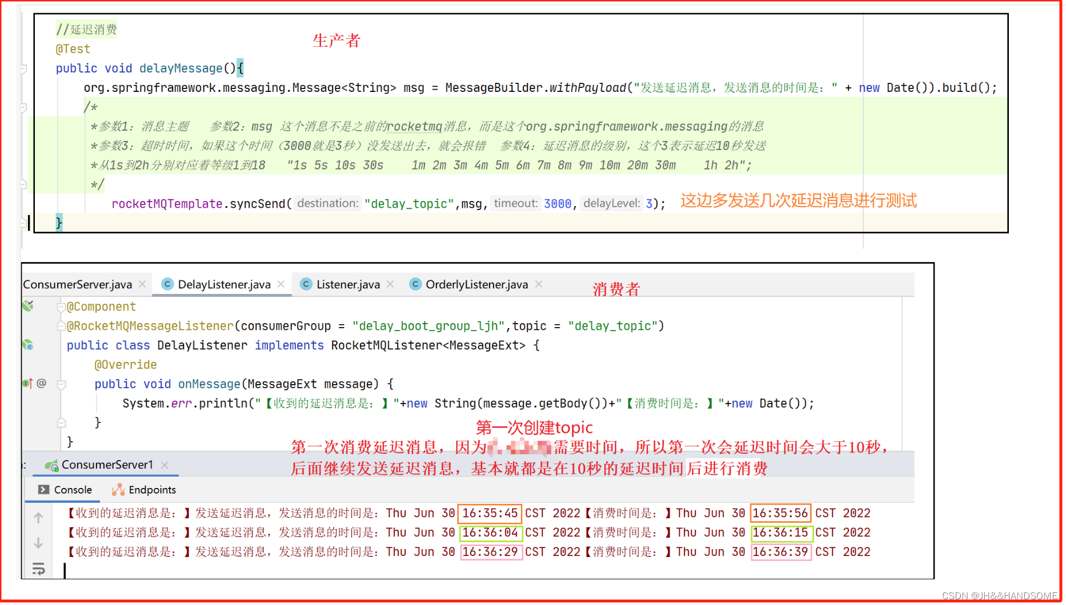
Task: Close the OrderlyListener.java tab
Action: [539, 284]
